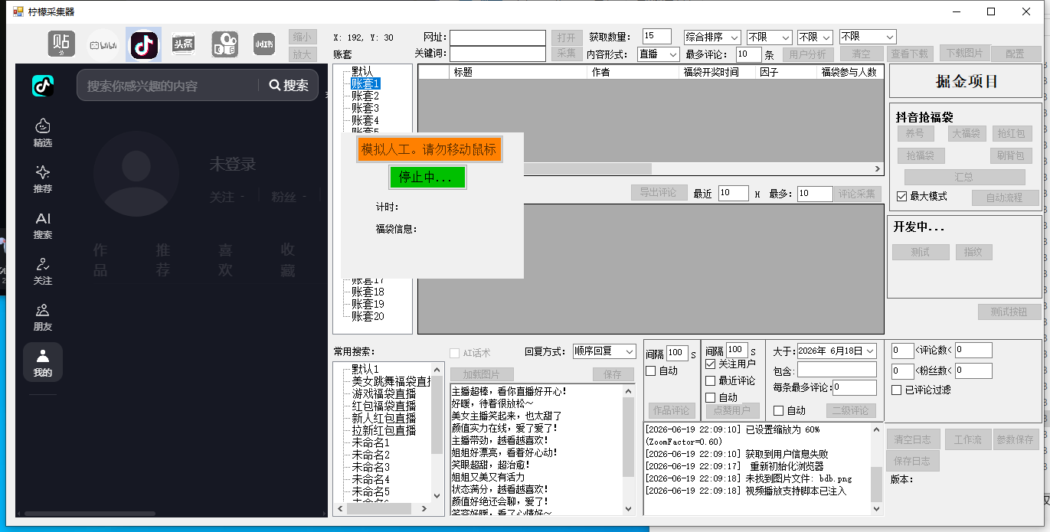Click log line 获取到用户信息失败

787,454
